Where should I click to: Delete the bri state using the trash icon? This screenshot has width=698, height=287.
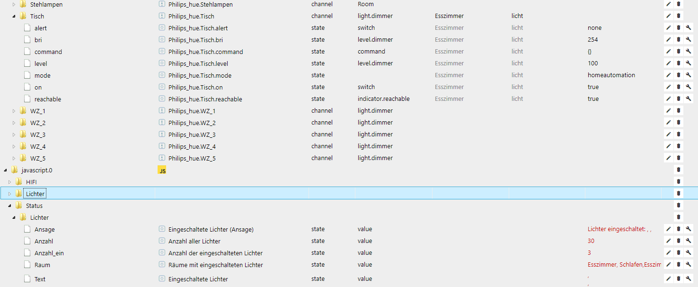(678, 39)
